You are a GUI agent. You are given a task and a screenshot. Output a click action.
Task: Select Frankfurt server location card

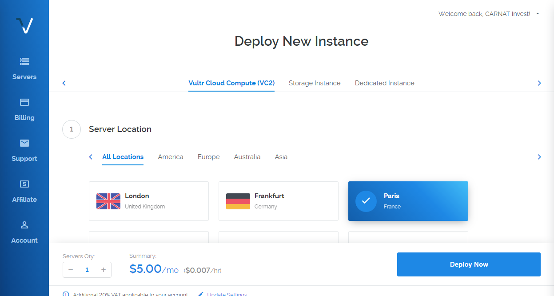(x=279, y=201)
